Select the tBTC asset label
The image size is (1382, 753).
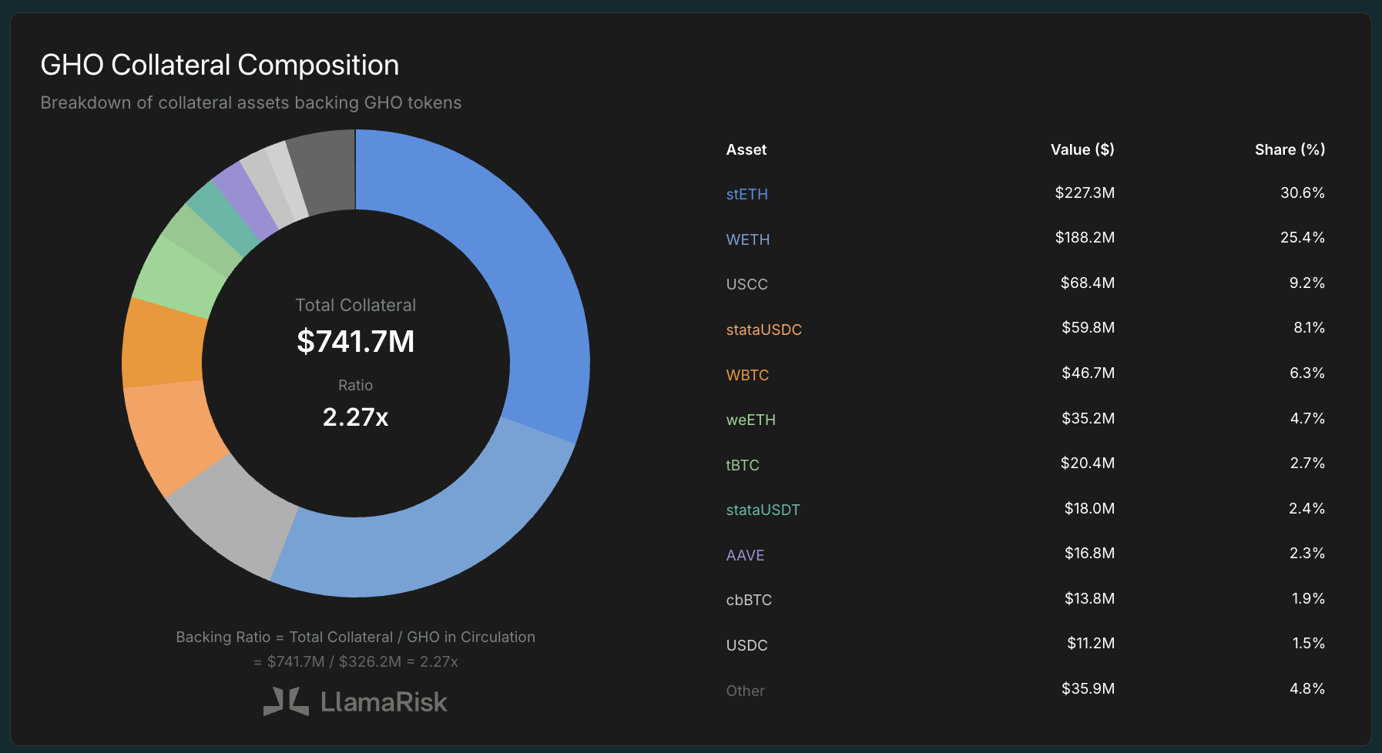(x=743, y=465)
